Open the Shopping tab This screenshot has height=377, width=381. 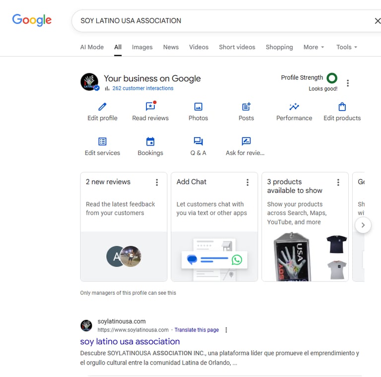(x=279, y=47)
